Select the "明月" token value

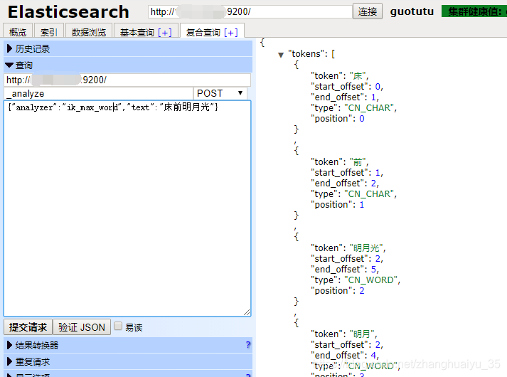click(x=362, y=334)
